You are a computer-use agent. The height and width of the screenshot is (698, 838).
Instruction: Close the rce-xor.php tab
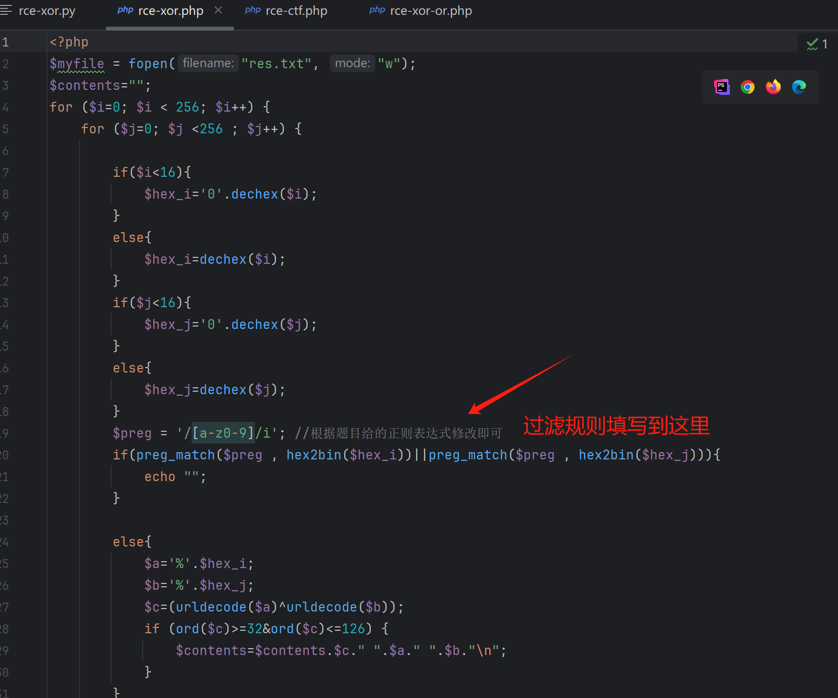click(218, 10)
